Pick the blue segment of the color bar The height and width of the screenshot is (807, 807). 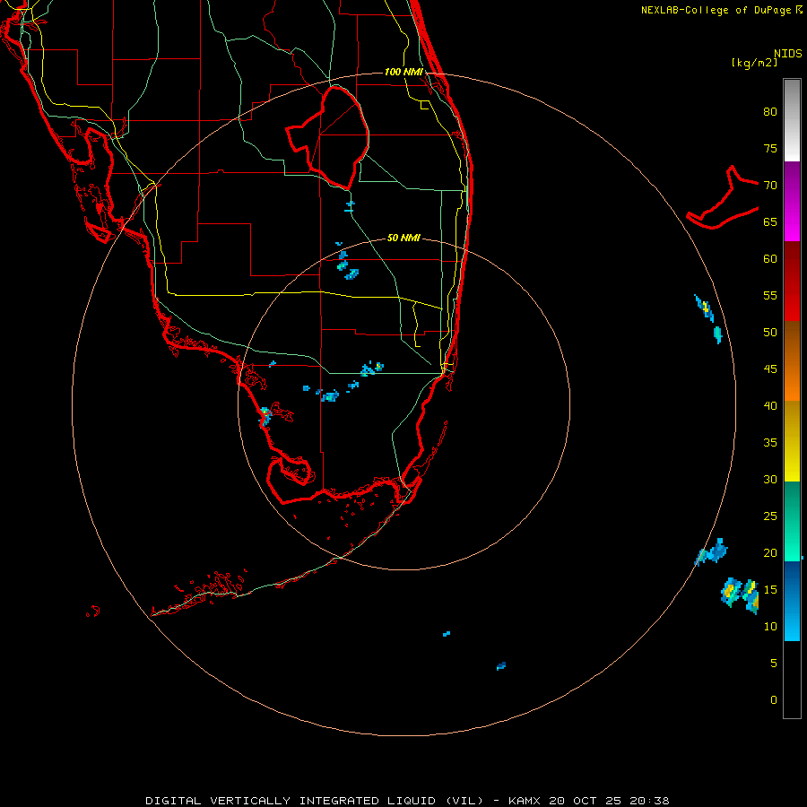(x=792, y=601)
